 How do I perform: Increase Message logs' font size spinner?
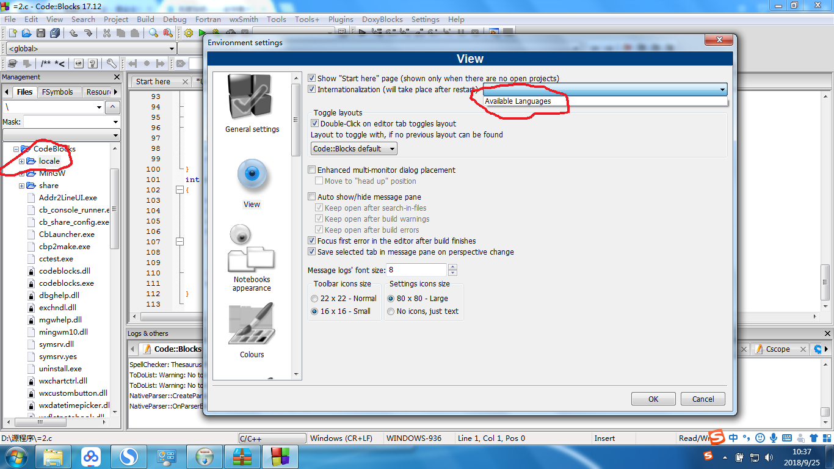pos(452,267)
